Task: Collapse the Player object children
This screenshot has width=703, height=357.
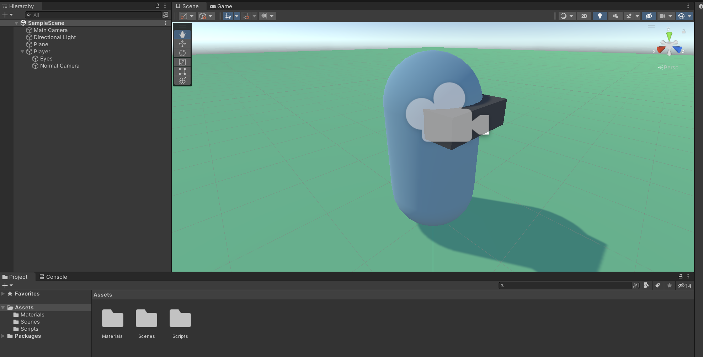Action: (x=22, y=52)
